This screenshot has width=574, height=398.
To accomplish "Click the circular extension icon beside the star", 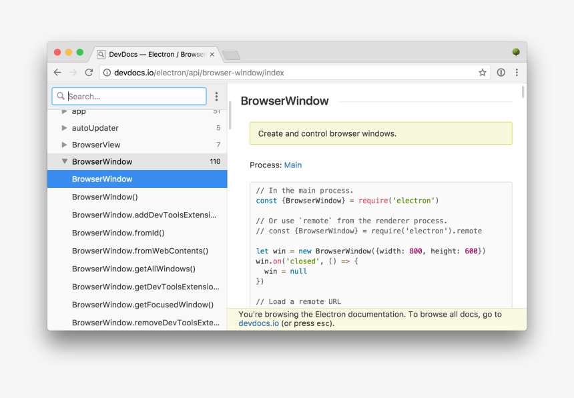I will coord(501,73).
